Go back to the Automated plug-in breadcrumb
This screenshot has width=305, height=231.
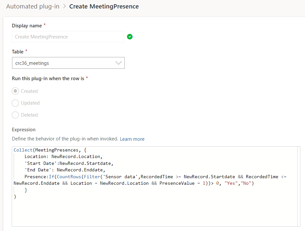[x=33, y=7]
